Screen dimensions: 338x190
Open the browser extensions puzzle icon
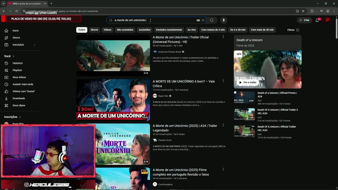(312, 11)
